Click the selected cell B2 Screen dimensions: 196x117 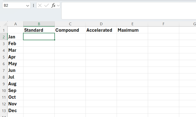click(x=39, y=37)
